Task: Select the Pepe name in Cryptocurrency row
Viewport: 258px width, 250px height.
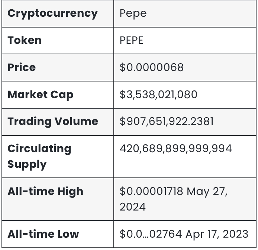Action: click(133, 13)
